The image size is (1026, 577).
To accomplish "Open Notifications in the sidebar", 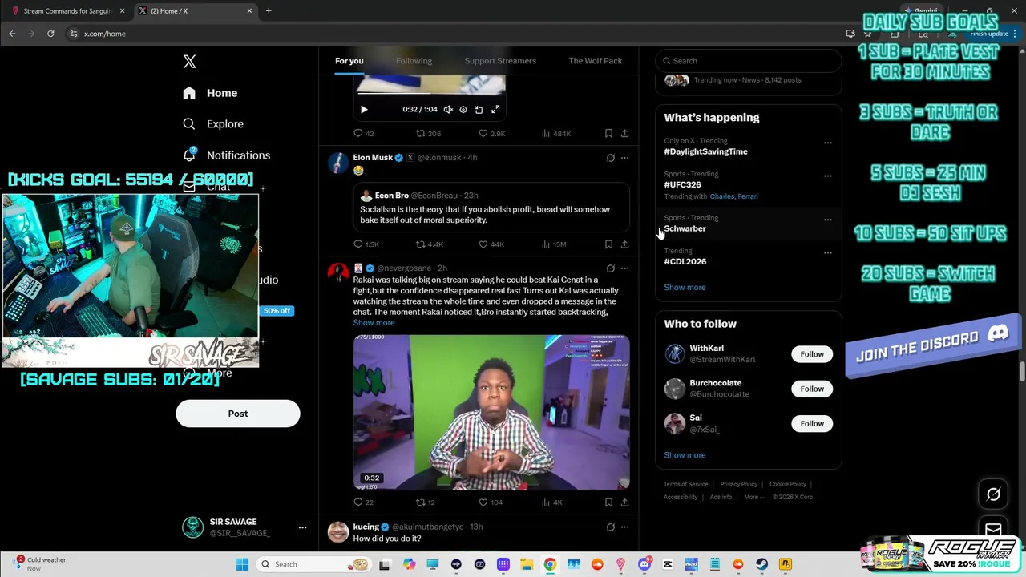I will pyautogui.click(x=226, y=155).
